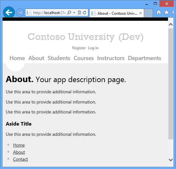Open Departments in the main menu
The image size is (176, 169).
tap(144, 58)
